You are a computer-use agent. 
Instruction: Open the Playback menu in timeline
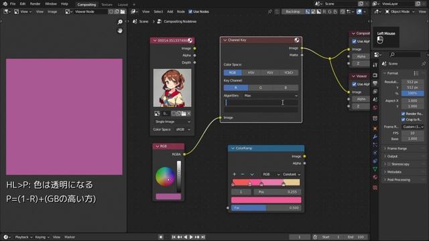23,237
